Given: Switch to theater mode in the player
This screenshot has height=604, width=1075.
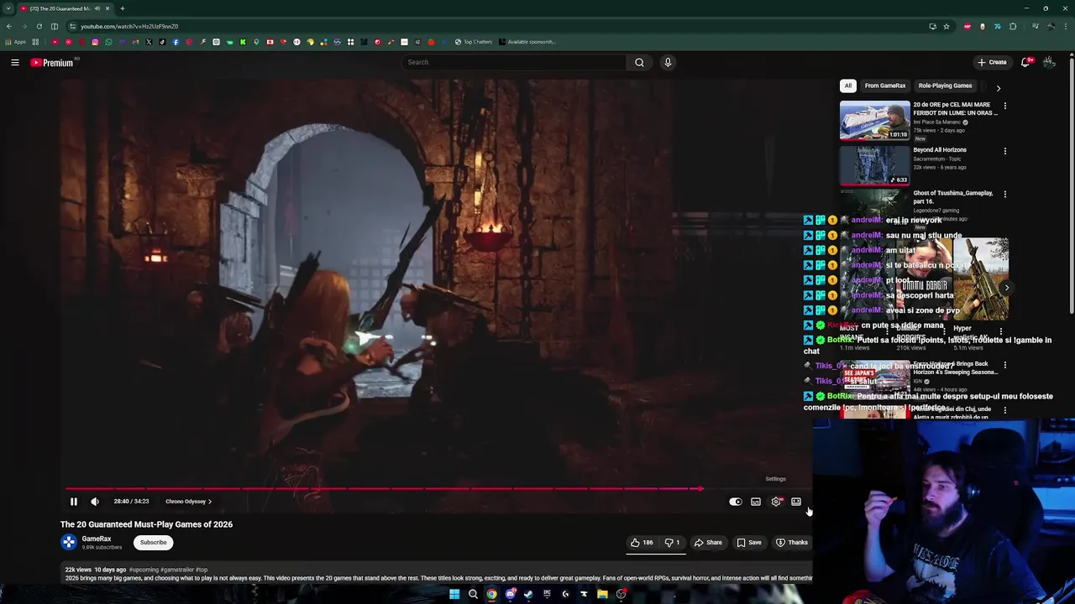Looking at the screenshot, I should pyautogui.click(x=796, y=502).
